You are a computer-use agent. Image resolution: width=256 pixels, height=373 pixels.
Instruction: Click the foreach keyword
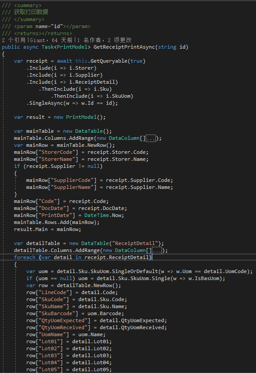pyautogui.click(x=25, y=257)
